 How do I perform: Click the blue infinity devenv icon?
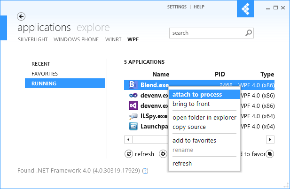click(133, 95)
